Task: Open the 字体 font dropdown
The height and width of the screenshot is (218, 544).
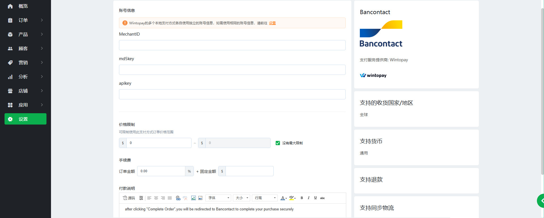Action: [218, 198]
